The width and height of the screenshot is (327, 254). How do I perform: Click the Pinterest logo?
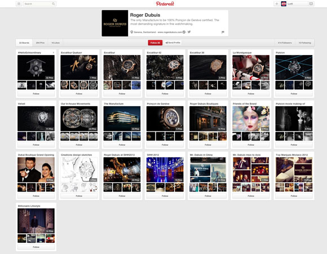pos(165,3)
